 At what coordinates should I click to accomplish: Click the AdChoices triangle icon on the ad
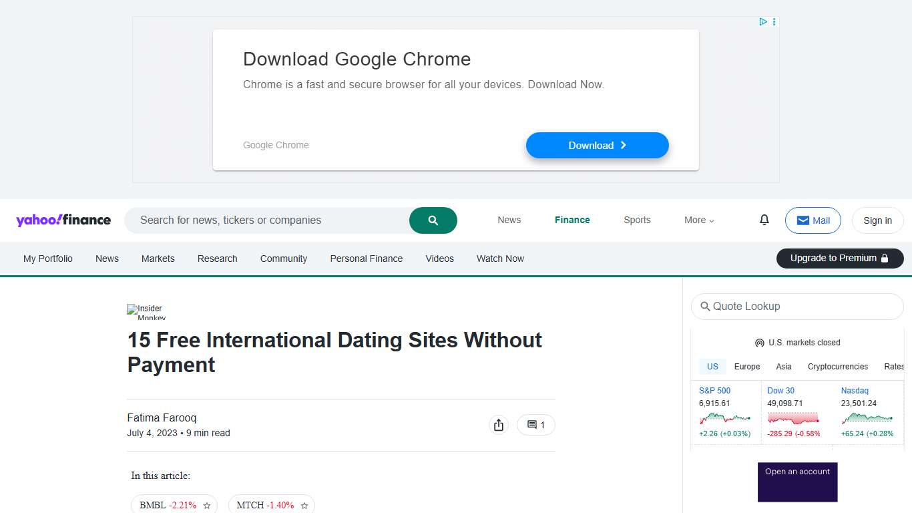(x=762, y=21)
